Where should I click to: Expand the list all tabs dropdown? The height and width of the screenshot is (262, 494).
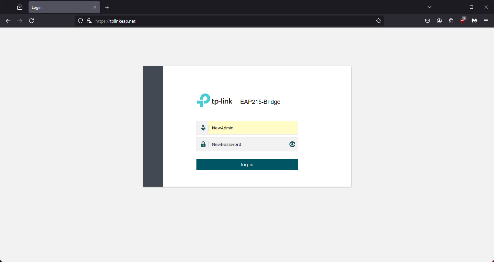click(x=429, y=7)
